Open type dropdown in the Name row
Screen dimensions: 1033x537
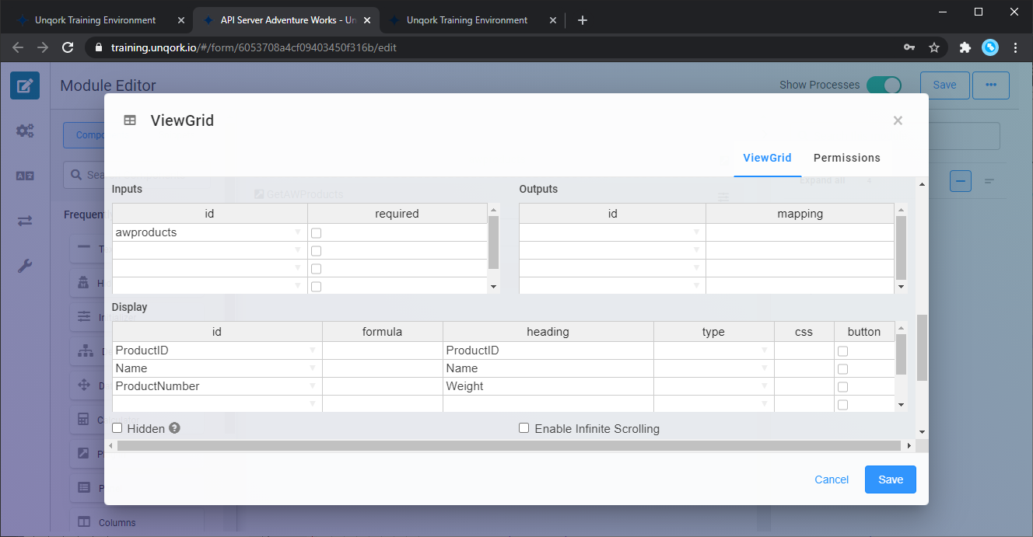pyautogui.click(x=765, y=368)
